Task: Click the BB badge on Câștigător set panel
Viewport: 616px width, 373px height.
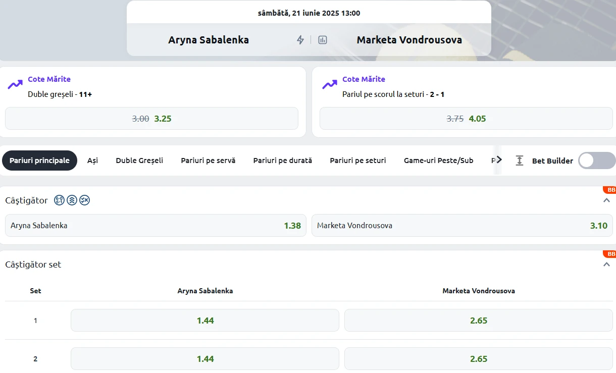Action: click(x=610, y=254)
